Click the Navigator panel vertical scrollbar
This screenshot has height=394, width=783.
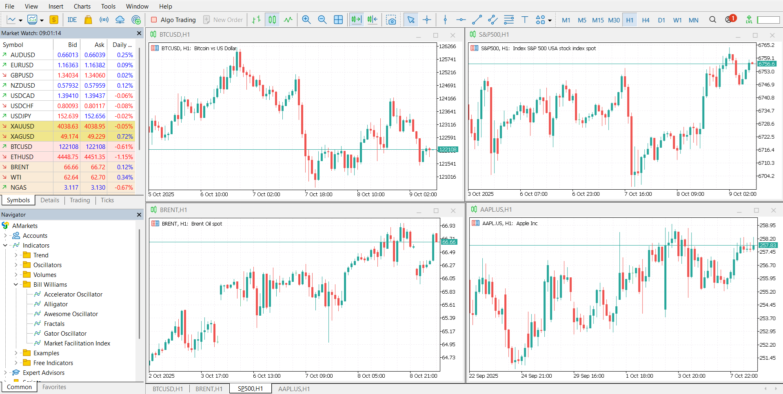(139, 283)
